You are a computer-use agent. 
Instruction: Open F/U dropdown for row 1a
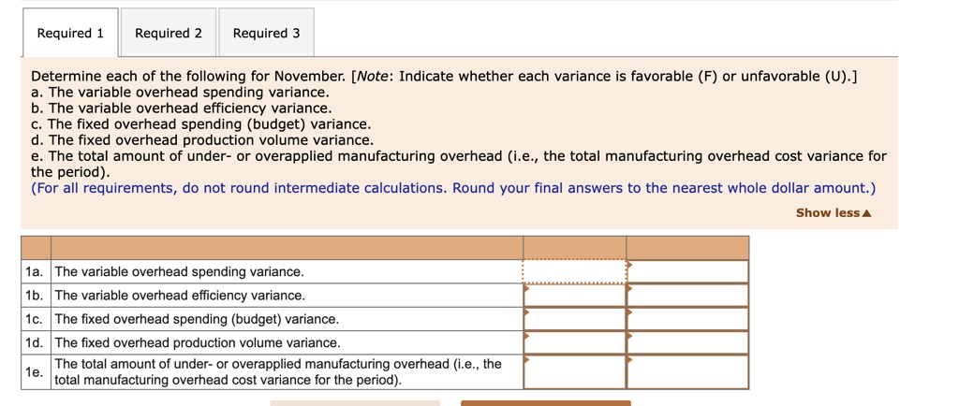pos(688,271)
